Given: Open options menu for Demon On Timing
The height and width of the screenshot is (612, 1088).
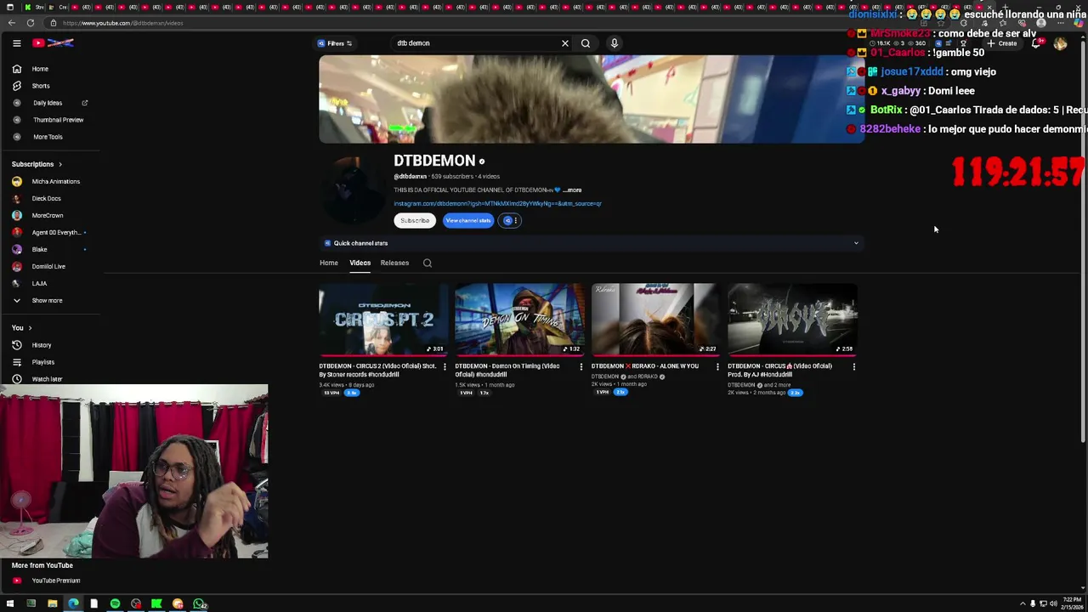Looking at the screenshot, I should (581, 367).
